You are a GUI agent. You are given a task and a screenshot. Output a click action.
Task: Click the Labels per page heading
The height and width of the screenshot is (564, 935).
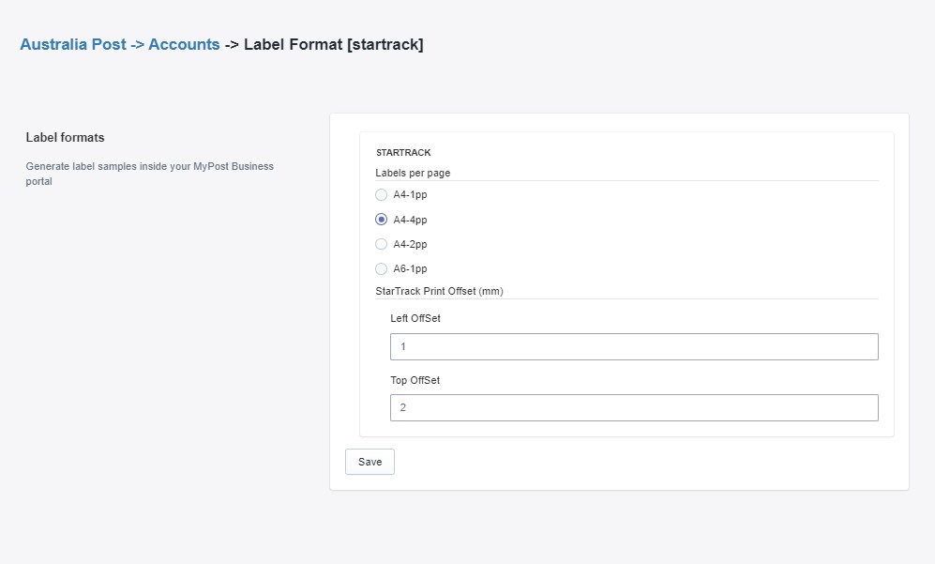click(x=413, y=173)
